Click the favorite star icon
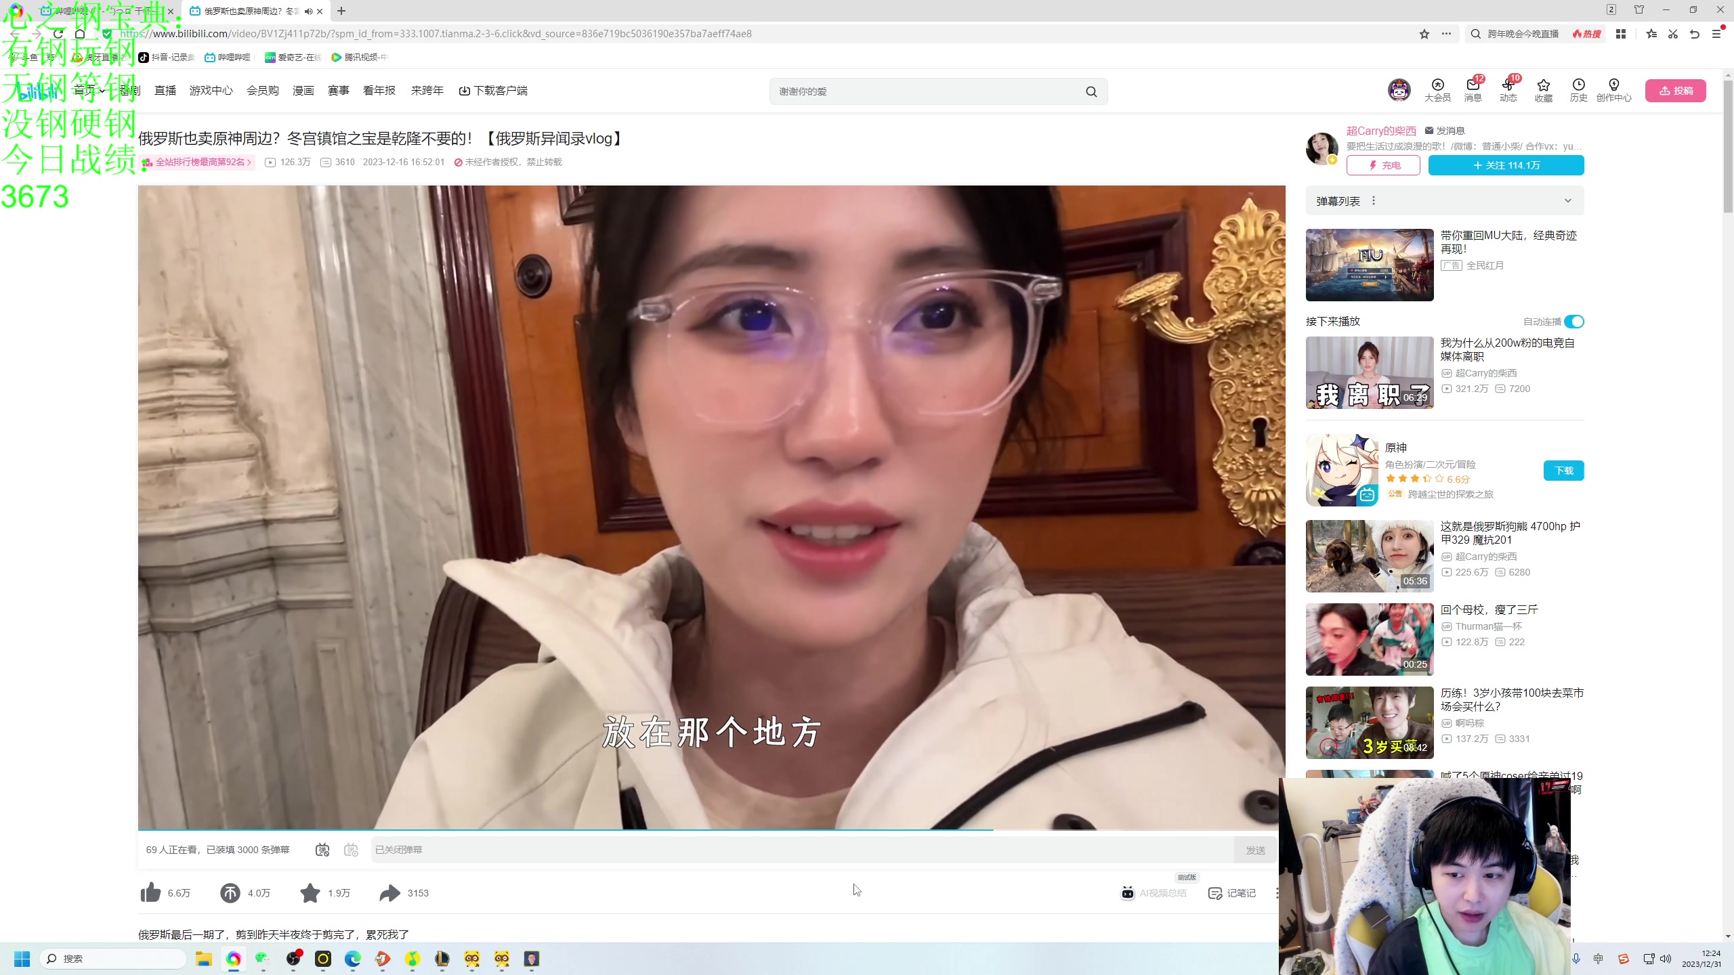1734x975 pixels. 310,892
